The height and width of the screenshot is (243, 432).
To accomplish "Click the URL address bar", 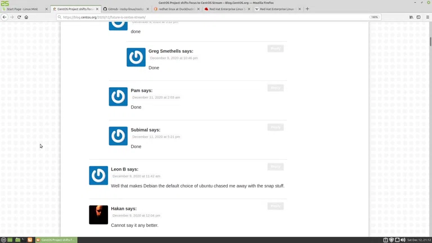I will (214, 17).
